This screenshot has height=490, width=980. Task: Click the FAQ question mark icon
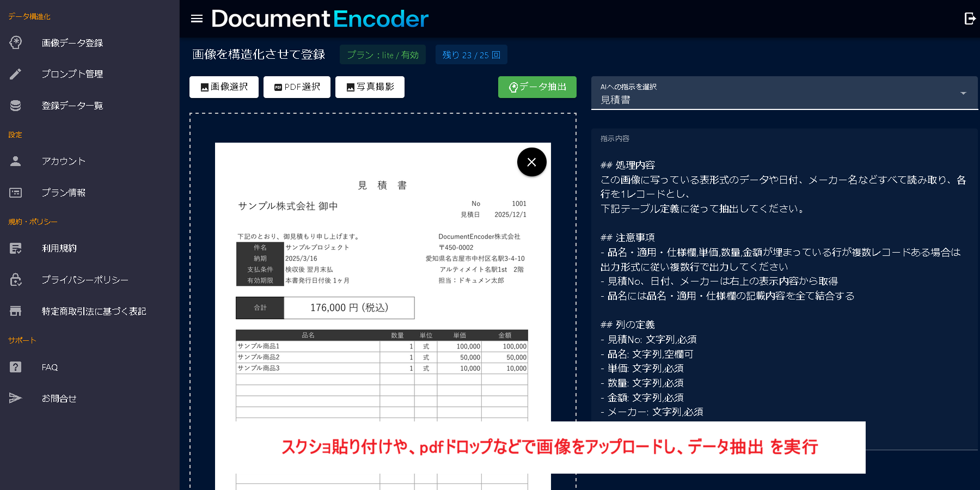[x=16, y=367]
